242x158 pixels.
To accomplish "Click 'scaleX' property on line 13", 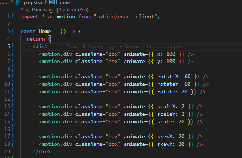I will [x=166, y=106].
